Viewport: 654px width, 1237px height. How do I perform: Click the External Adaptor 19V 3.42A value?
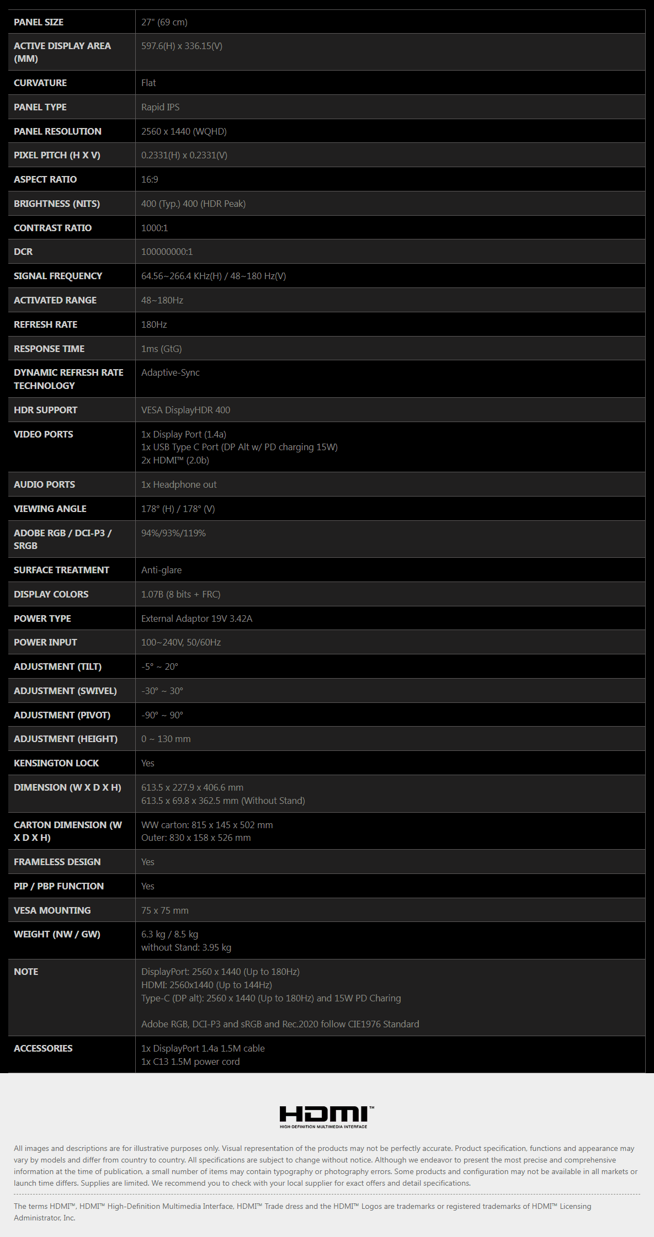(196, 618)
